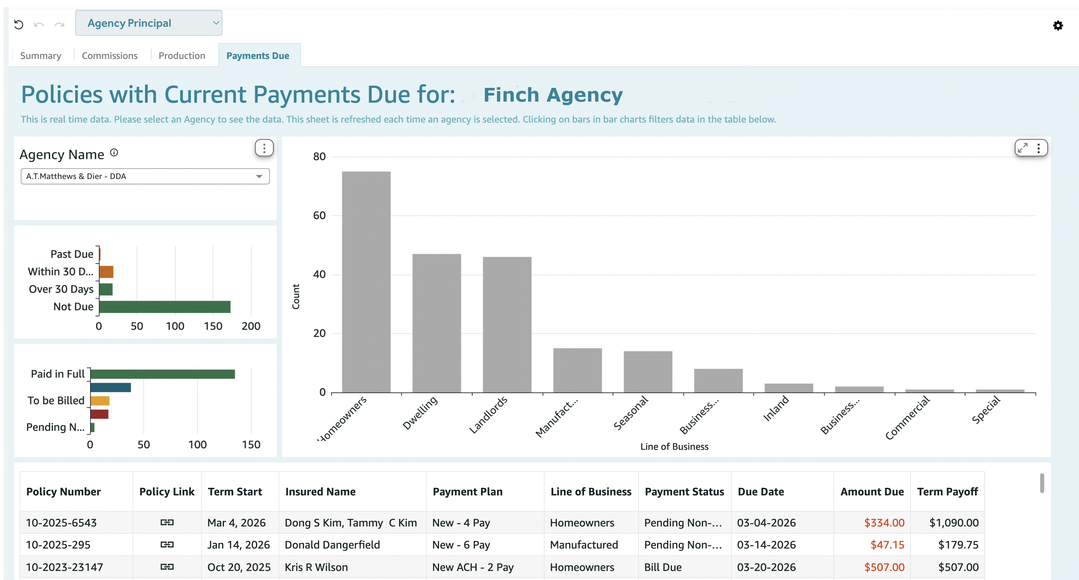Image resolution: width=1079 pixels, height=580 pixels.
Task: Click the reset (revert) arrow icon
Action: pos(18,24)
